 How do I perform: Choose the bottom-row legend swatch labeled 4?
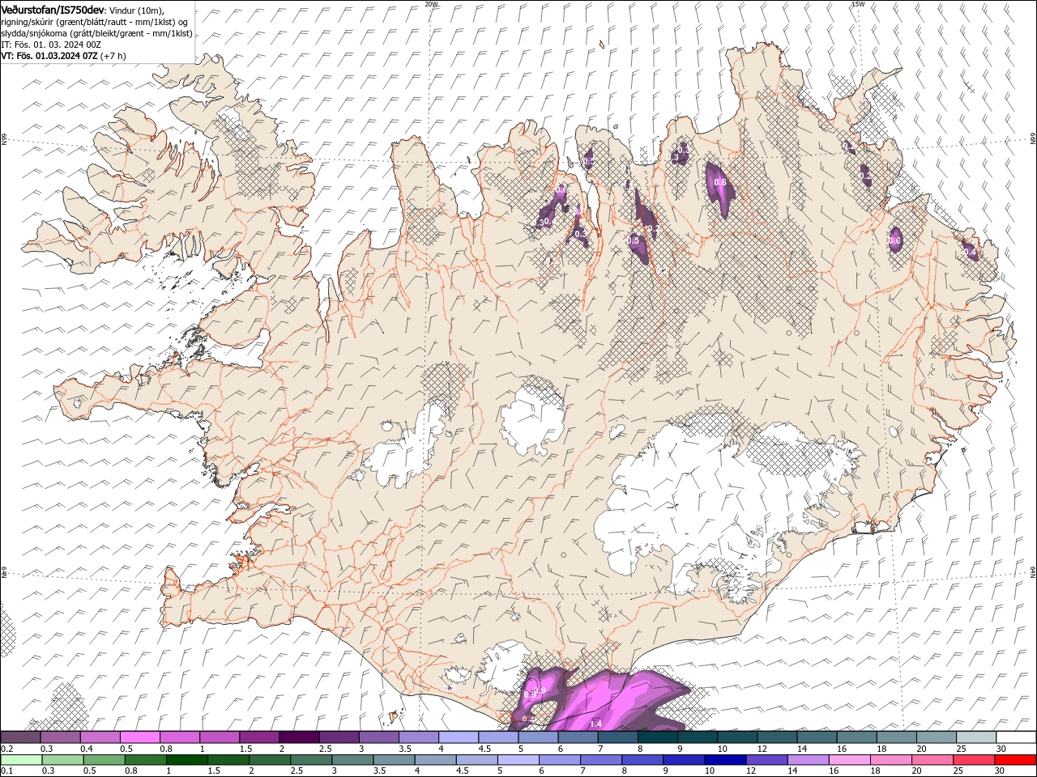434,760
